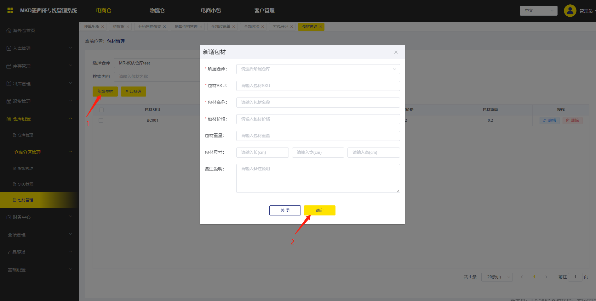Open the 所属仓库 dropdown
Image resolution: width=596 pixels, height=301 pixels.
(x=318, y=69)
